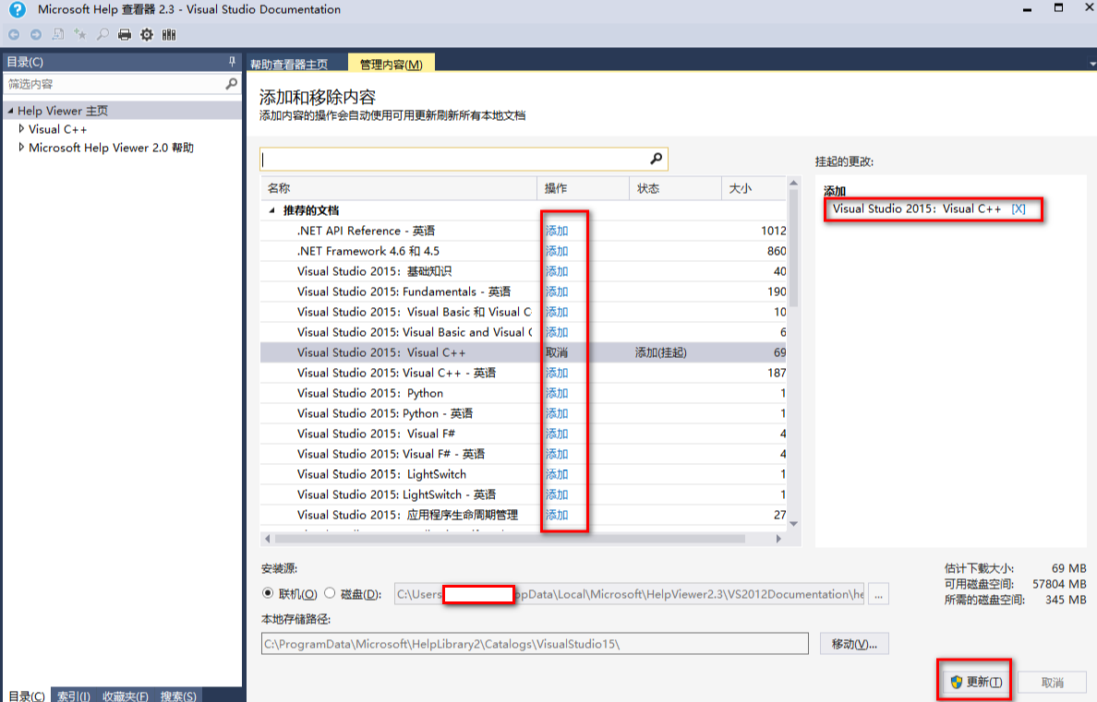The image size is (1097, 702).
Task: Switch to 帮助查看器主页 tab
Action: [290, 65]
